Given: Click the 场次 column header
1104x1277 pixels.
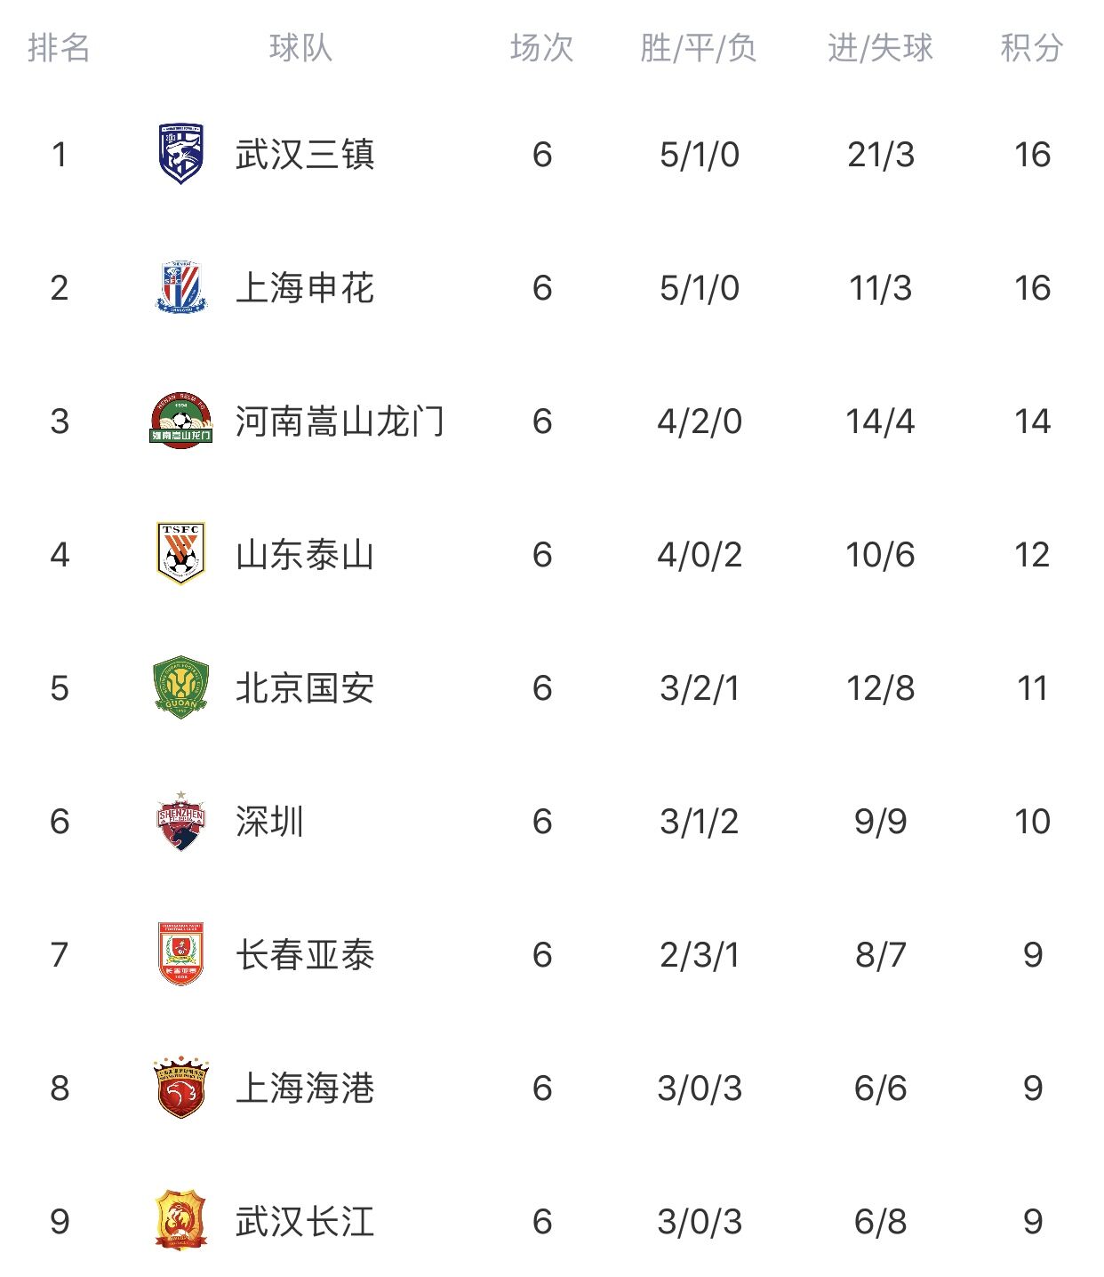Looking at the screenshot, I should point(542,47).
